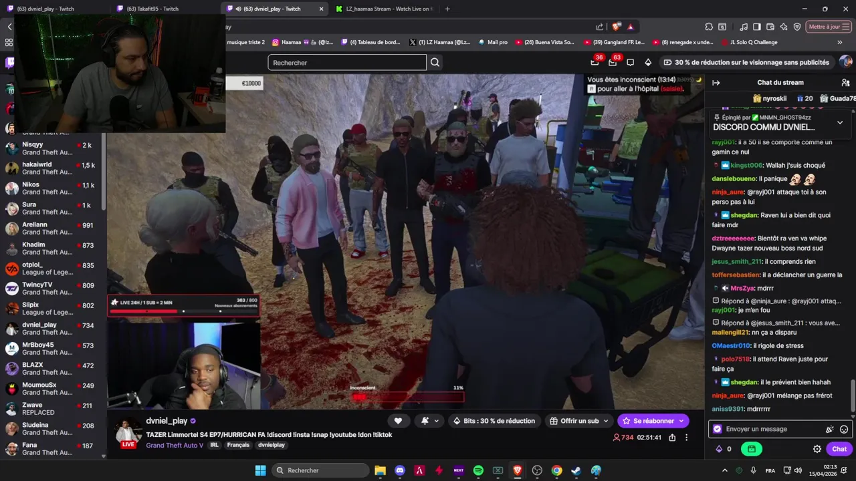Open File Explorer from the taskbar
This screenshot has height=481, width=856.
[x=380, y=470]
